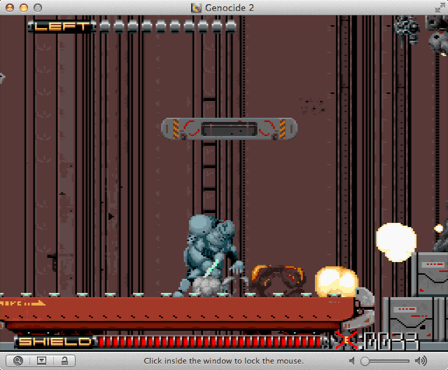Click the 'Click inside the window to lock the mouse.' text
This screenshot has height=370, width=448.
(223, 361)
